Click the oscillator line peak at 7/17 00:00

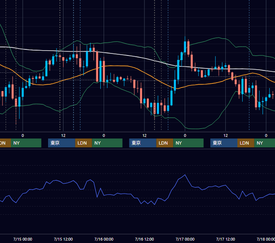pyautogui.click(x=185, y=175)
